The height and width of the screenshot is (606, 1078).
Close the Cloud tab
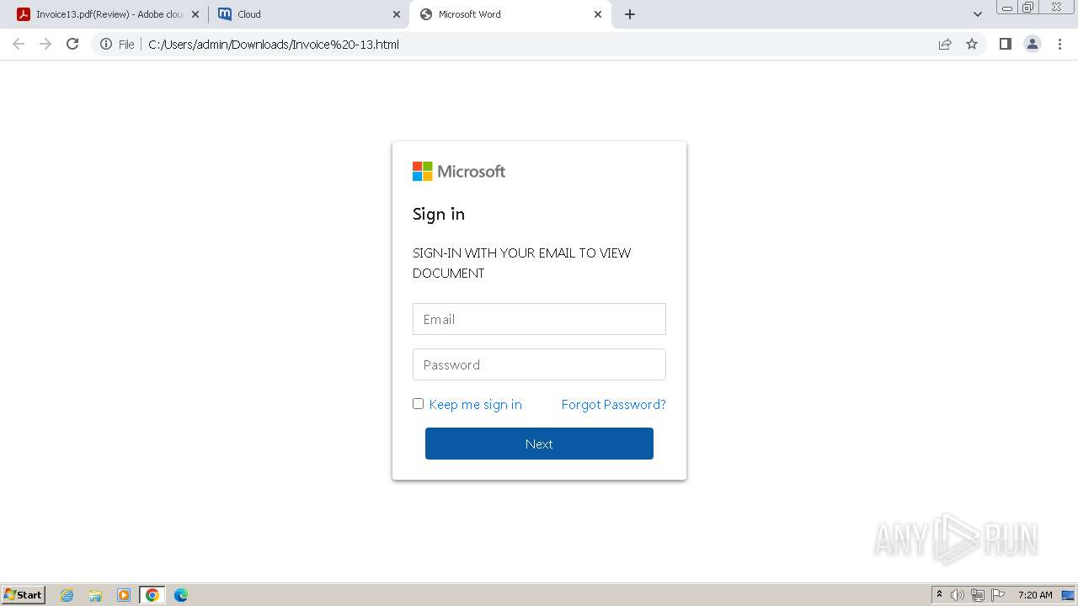[397, 14]
